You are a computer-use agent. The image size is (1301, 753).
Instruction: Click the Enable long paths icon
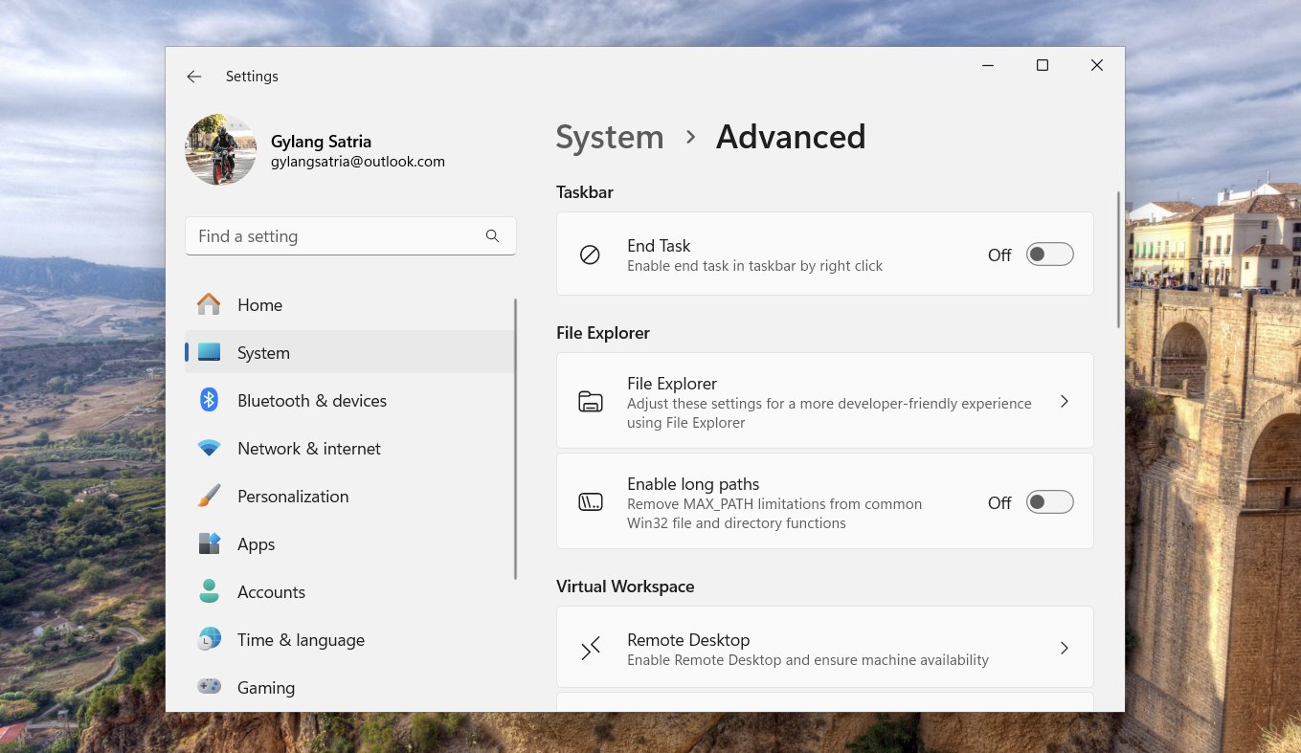click(590, 502)
